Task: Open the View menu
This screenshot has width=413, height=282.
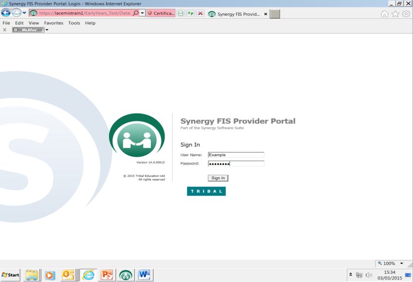Action: (x=34, y=23)
